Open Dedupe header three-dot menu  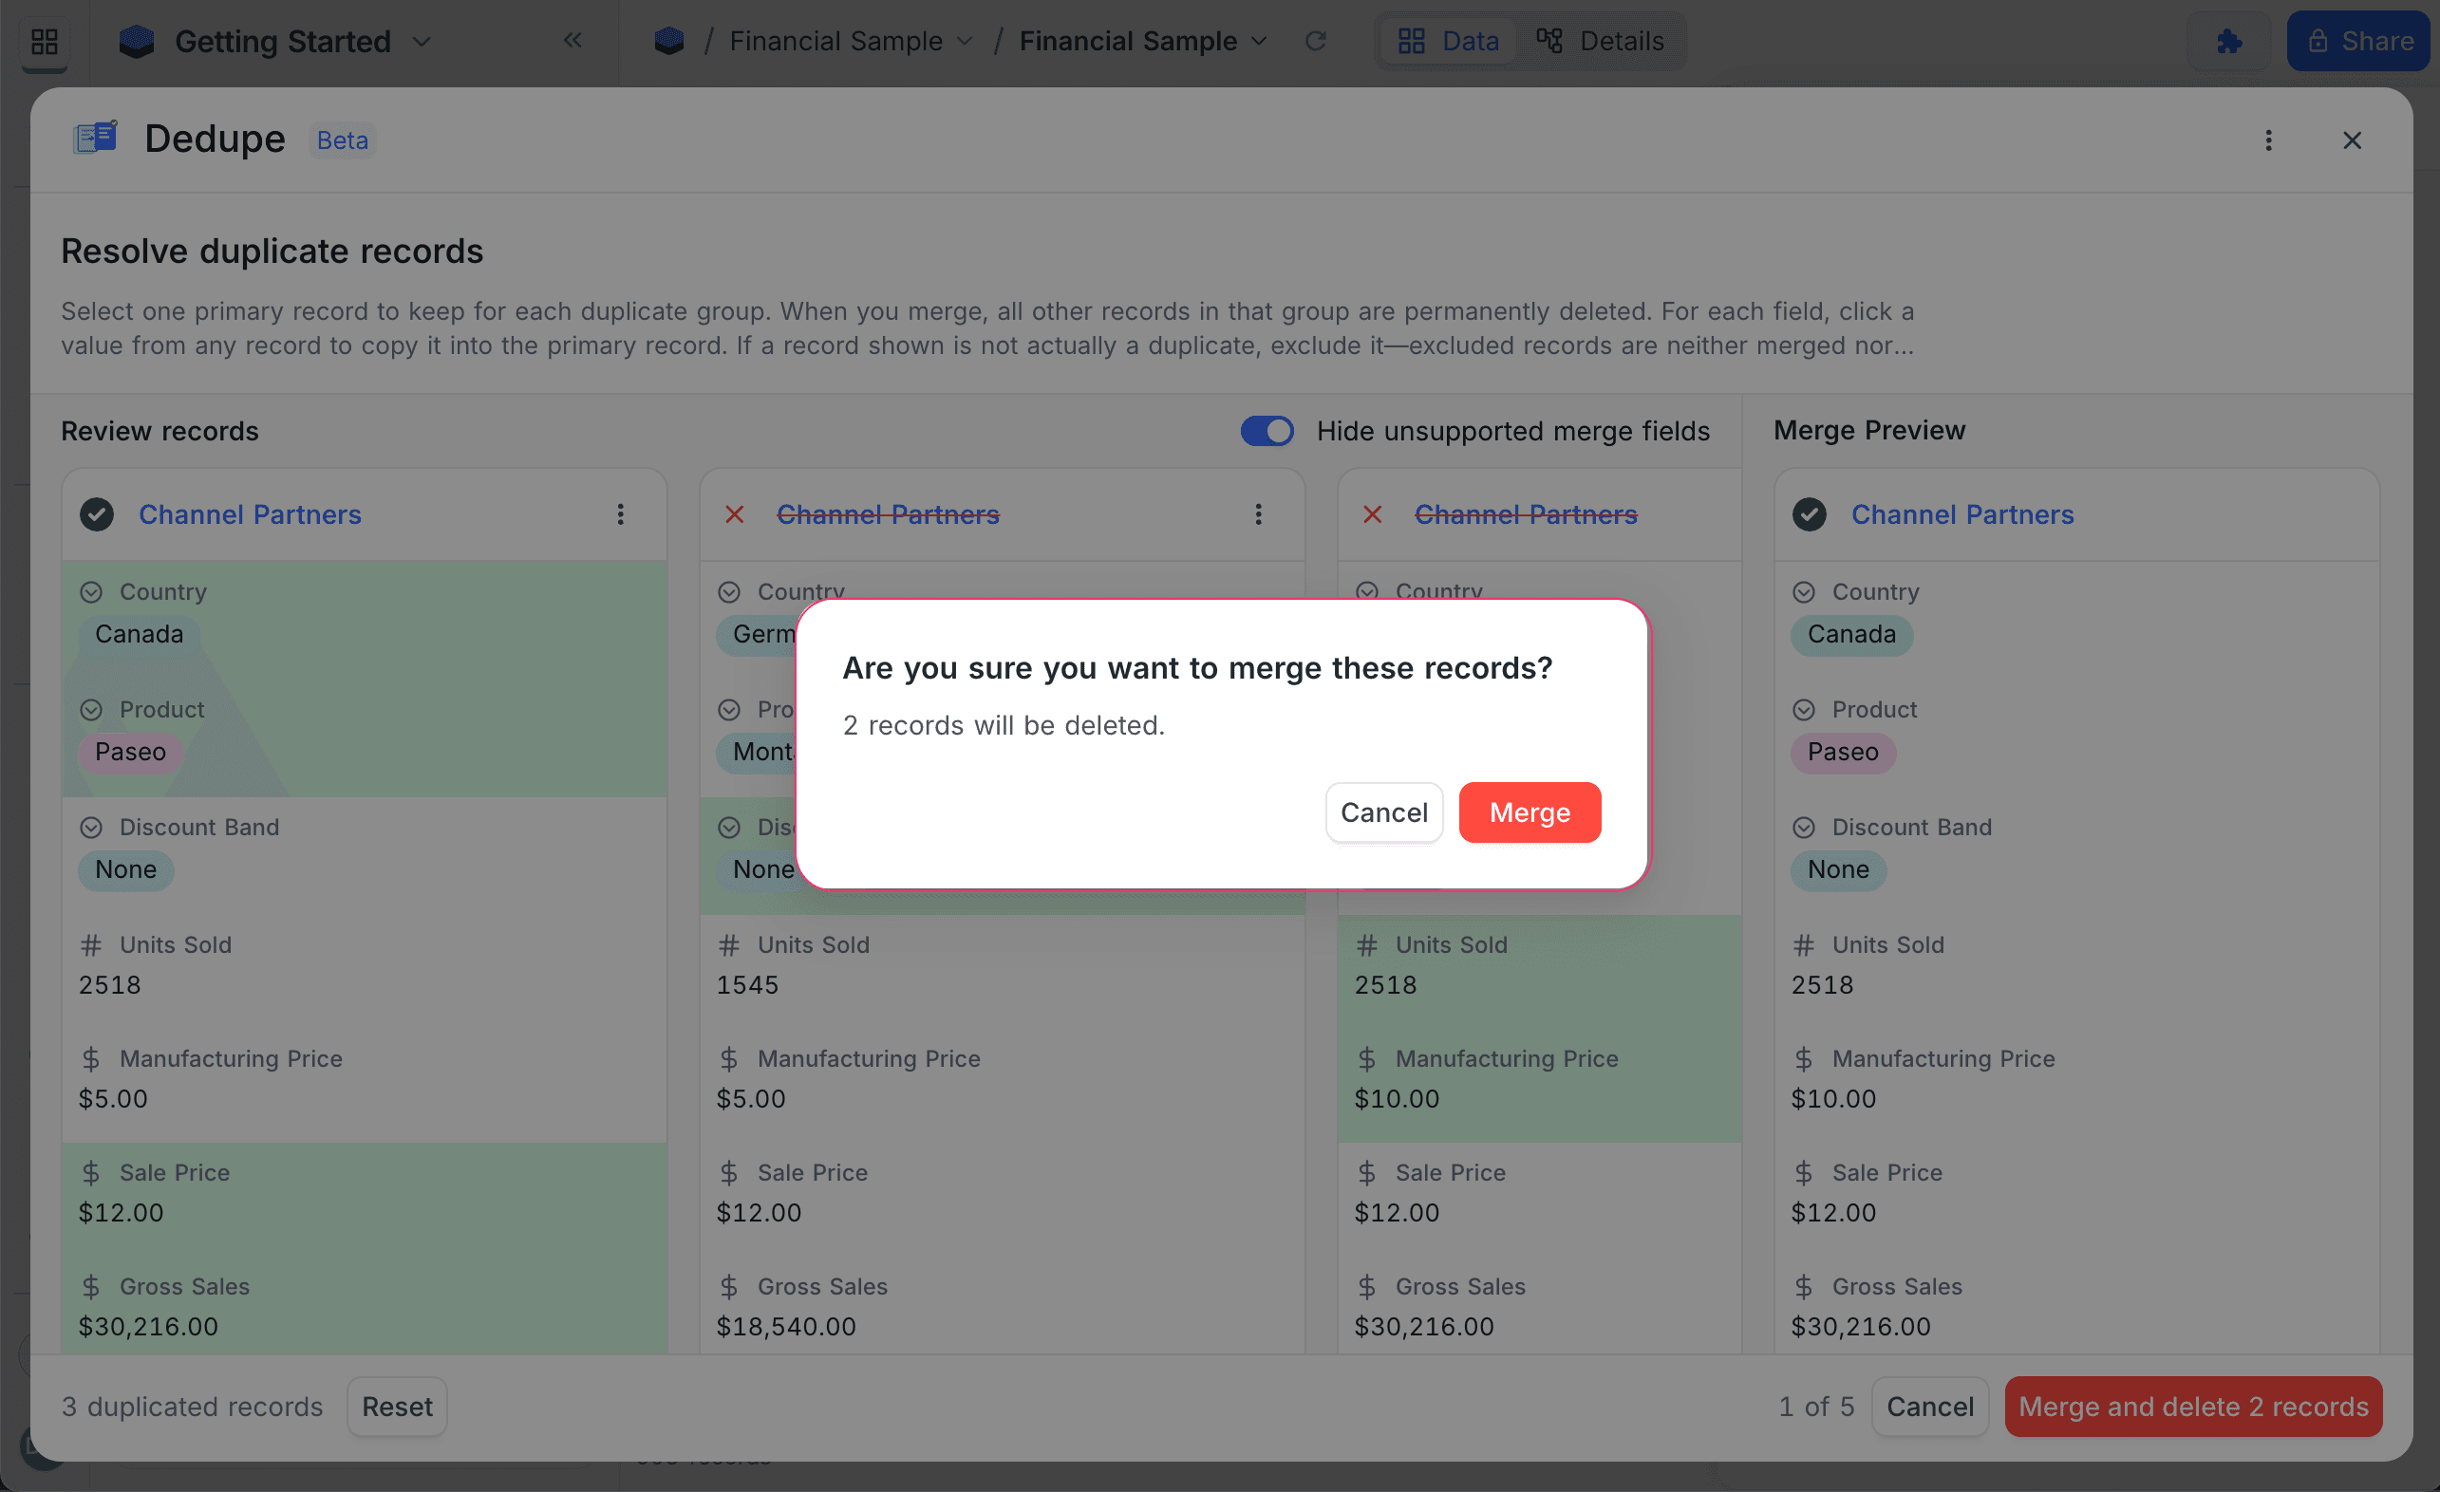pos(2268,140)
